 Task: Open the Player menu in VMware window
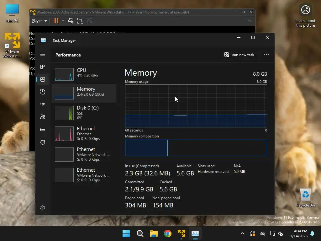[x=39, y=21]
